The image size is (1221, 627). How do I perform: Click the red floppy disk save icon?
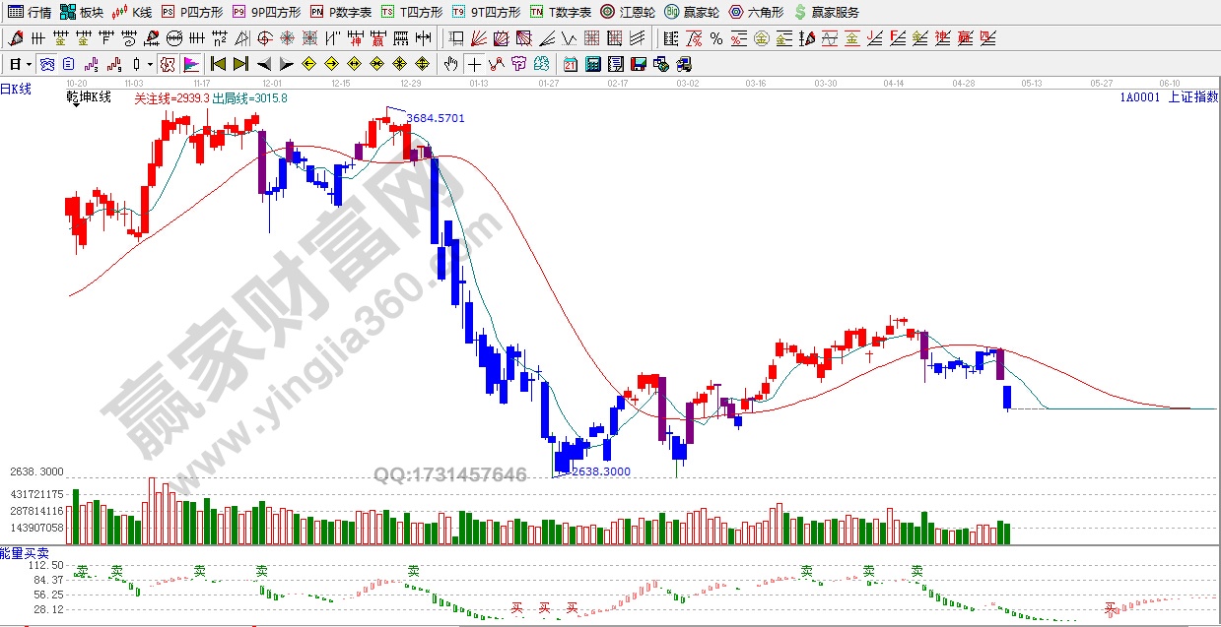click(x=638, y=64)
